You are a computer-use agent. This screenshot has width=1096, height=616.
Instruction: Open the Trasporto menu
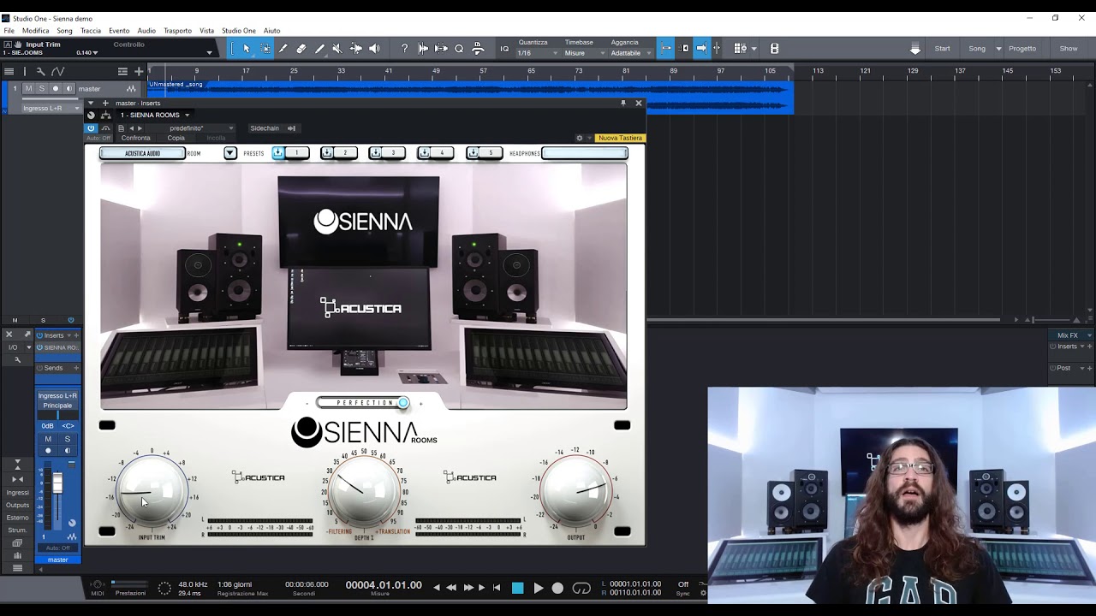point(177,31)
